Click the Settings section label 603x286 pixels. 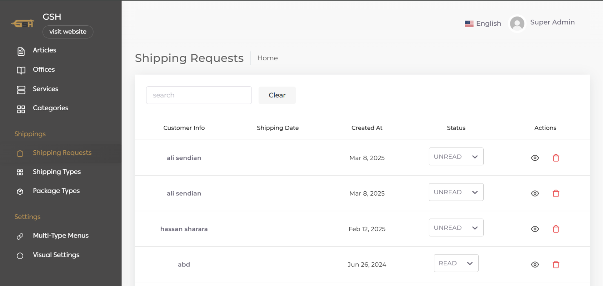point(28,217)
